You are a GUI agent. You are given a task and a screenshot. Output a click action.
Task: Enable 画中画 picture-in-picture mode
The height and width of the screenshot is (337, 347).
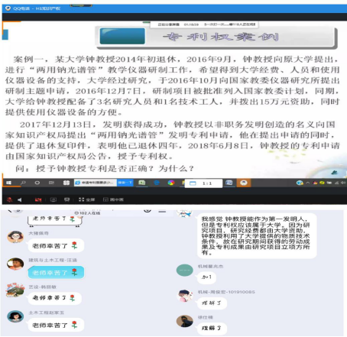point(113,199)
